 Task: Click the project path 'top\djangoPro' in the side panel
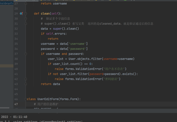(7, 3)
